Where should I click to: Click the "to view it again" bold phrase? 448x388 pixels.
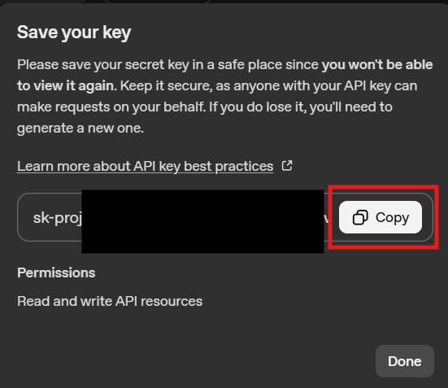tap(67, 85)
